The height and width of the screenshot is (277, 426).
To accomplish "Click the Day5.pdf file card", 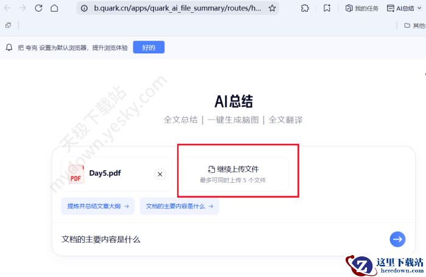I will (117, 174).
